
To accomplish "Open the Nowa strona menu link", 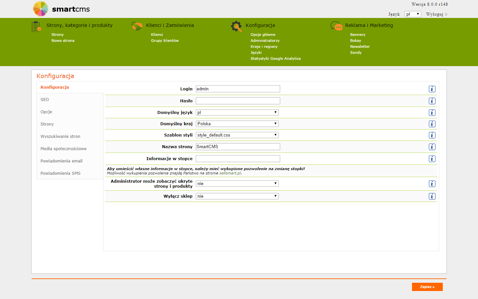I will 63,41.
